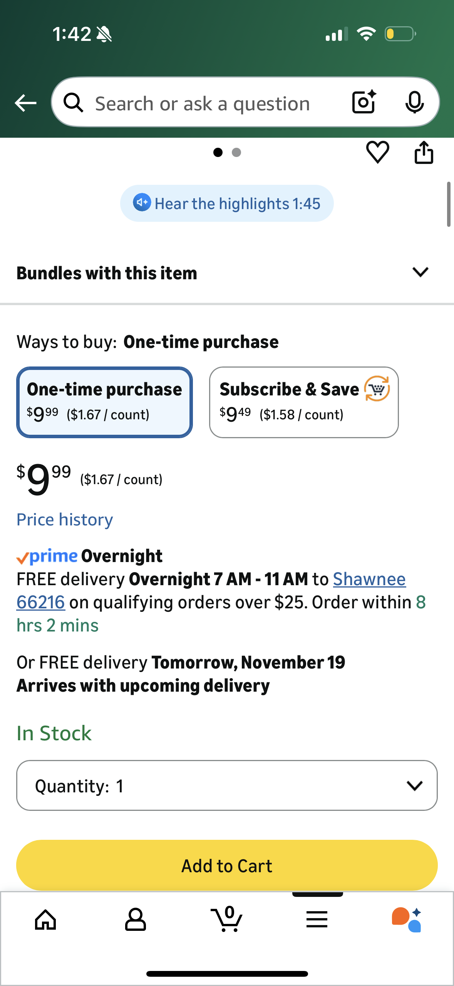This screenshot has height=986, width=454.
Task: Switch to second image dot
Action: [x=236, y=152]
